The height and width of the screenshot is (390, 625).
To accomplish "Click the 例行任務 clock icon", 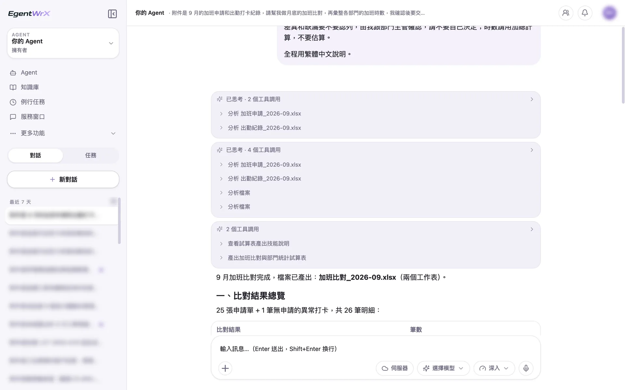I will [13, 102].
